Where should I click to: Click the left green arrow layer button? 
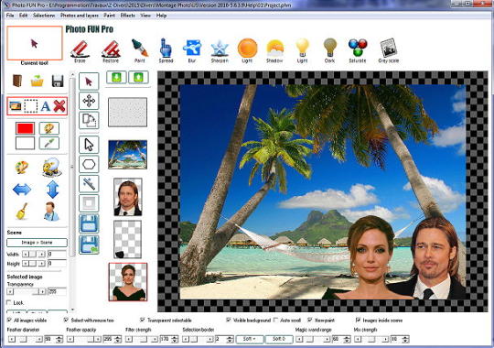pyautogui.click(x=116, y=77)
